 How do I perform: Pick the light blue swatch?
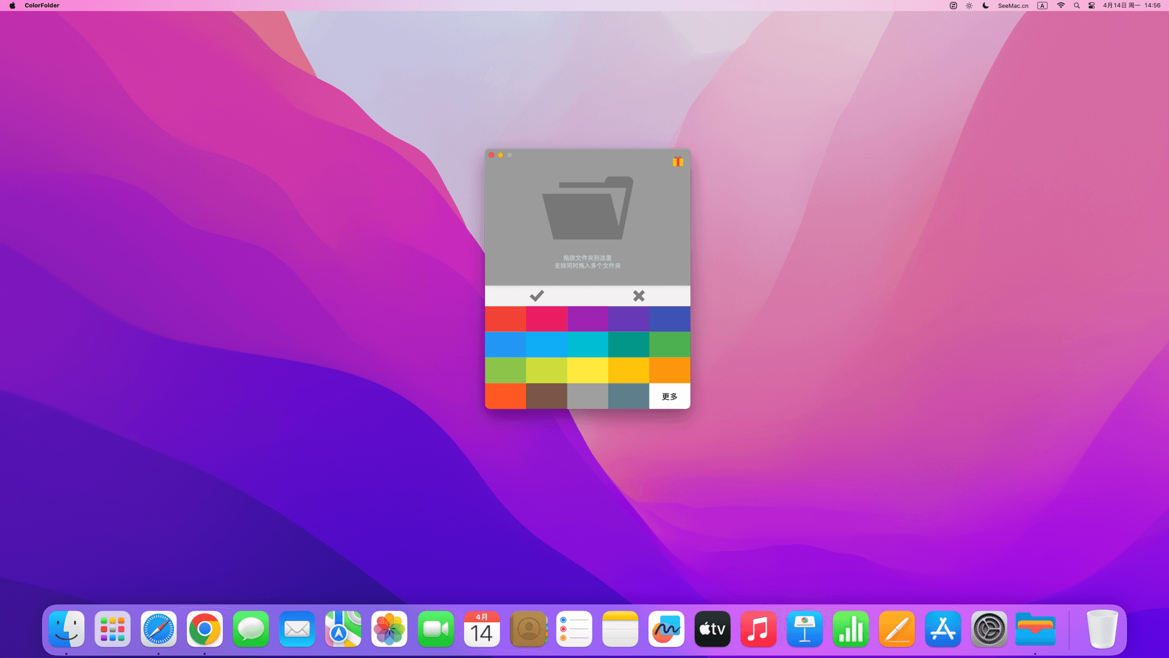coord(547,345)
